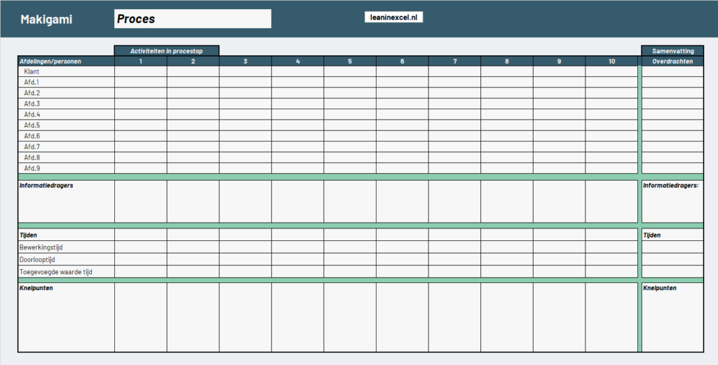The image size is (718, 365).
Task: Click the Doorlooptijd row label
Action: pos(41,259)
